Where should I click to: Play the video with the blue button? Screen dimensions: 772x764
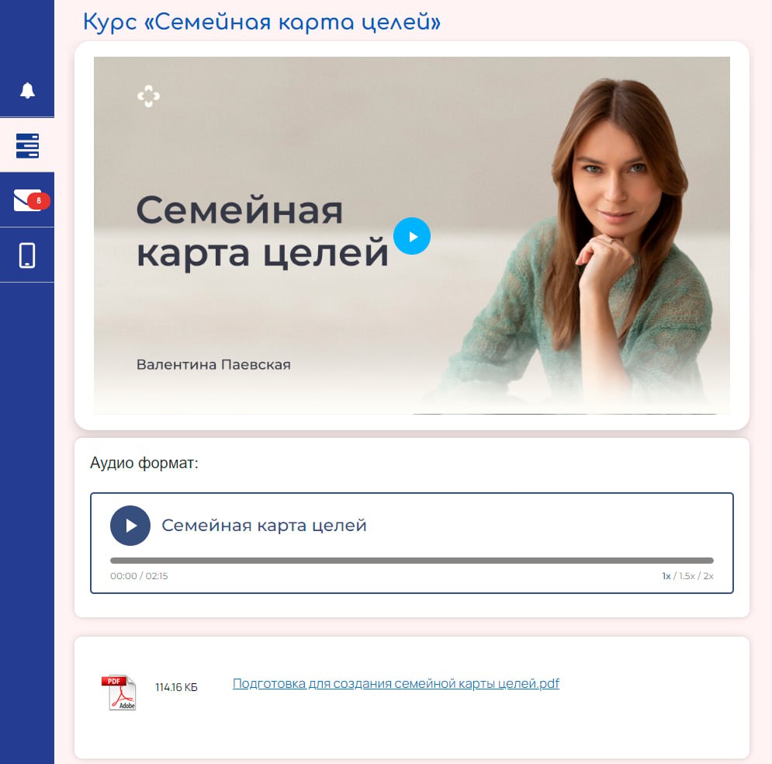pos(411,237)
